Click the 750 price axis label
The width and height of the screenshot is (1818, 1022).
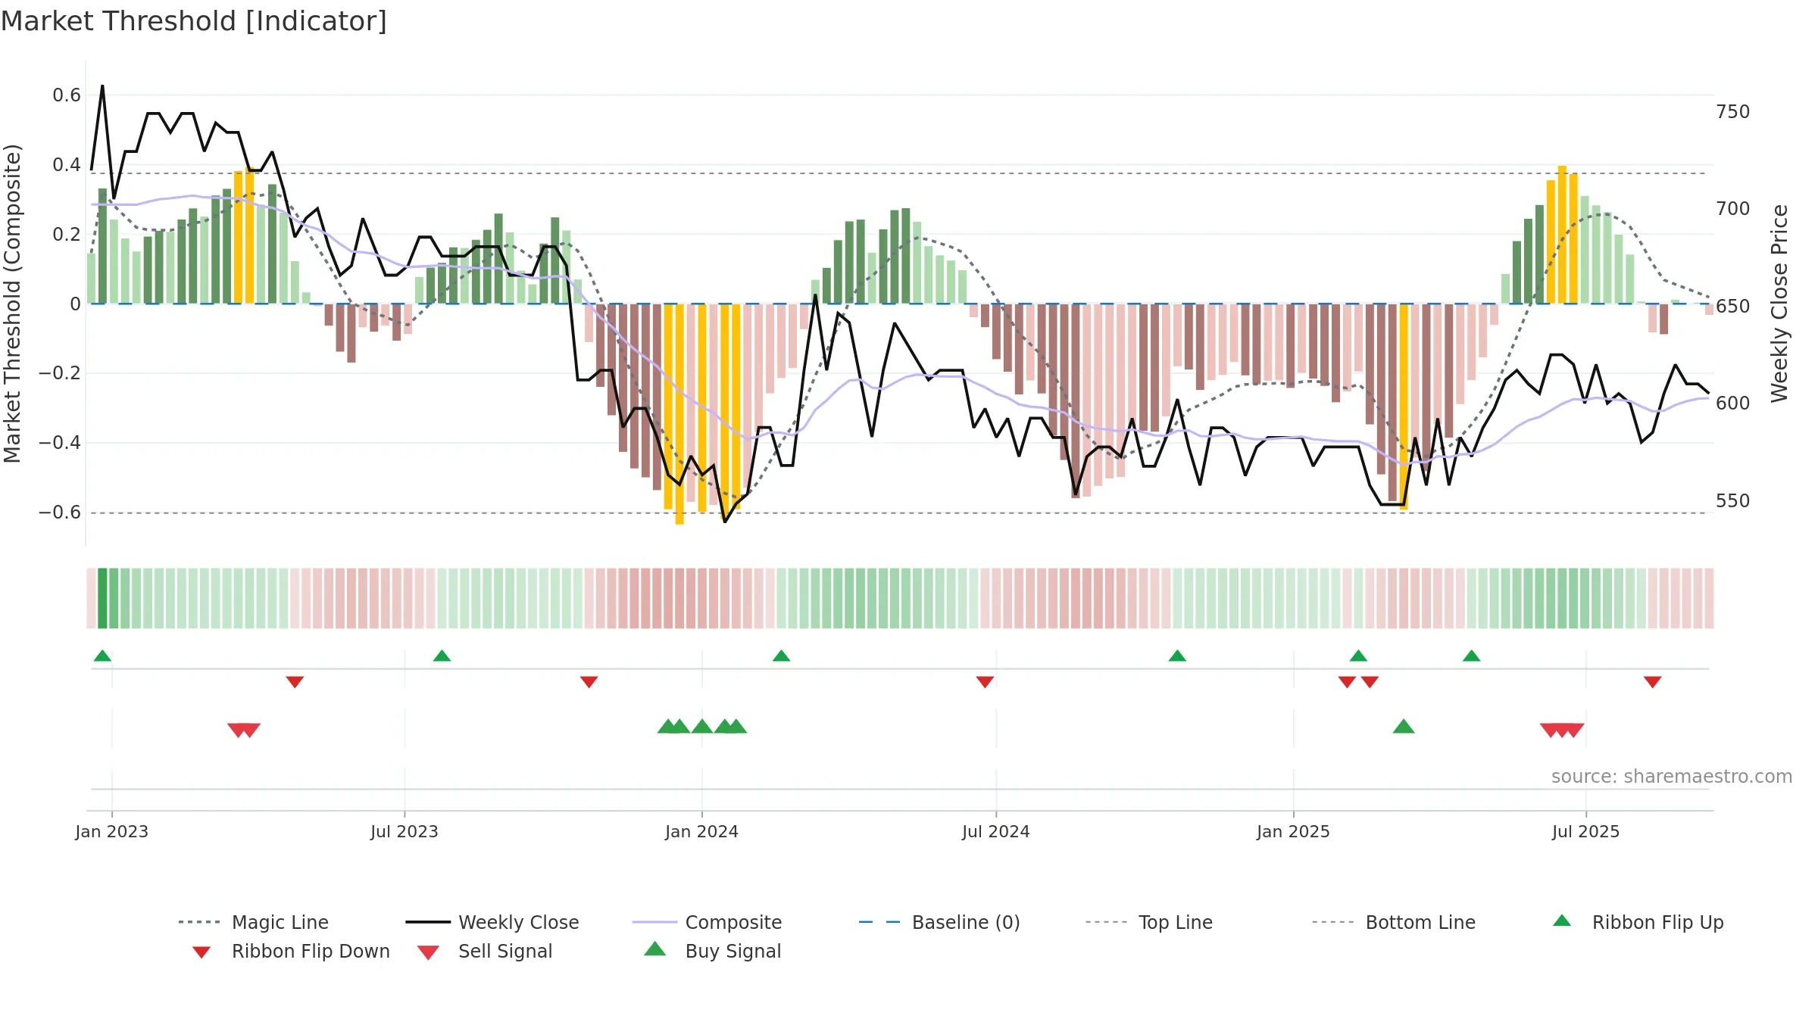click(x=1733, y=112)
